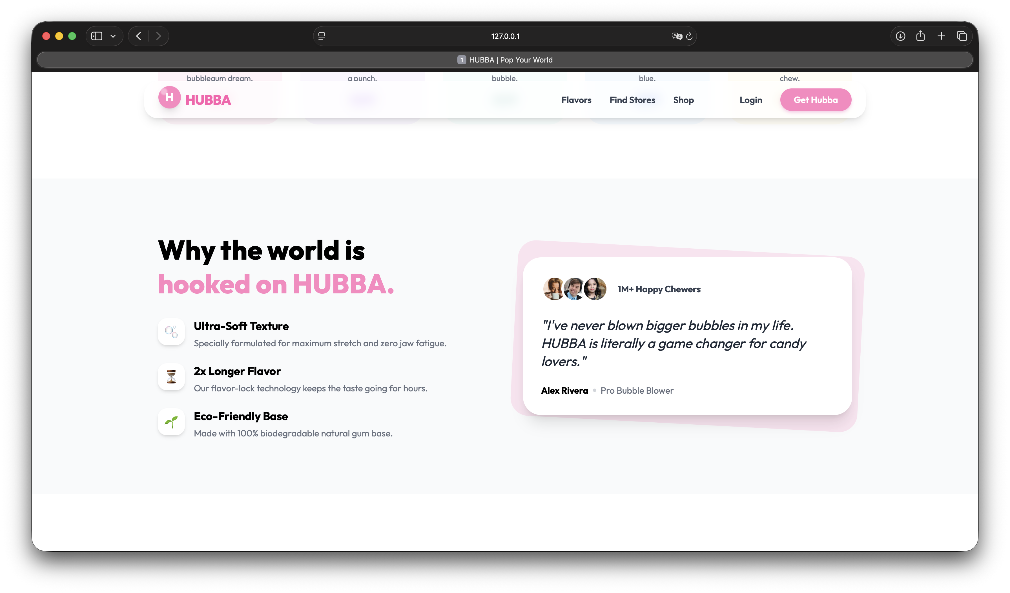The width and height of the screenshot is (1010, 593).
Task: Click the pink HUBBA logo icon
Action: [x=170, y=97]
